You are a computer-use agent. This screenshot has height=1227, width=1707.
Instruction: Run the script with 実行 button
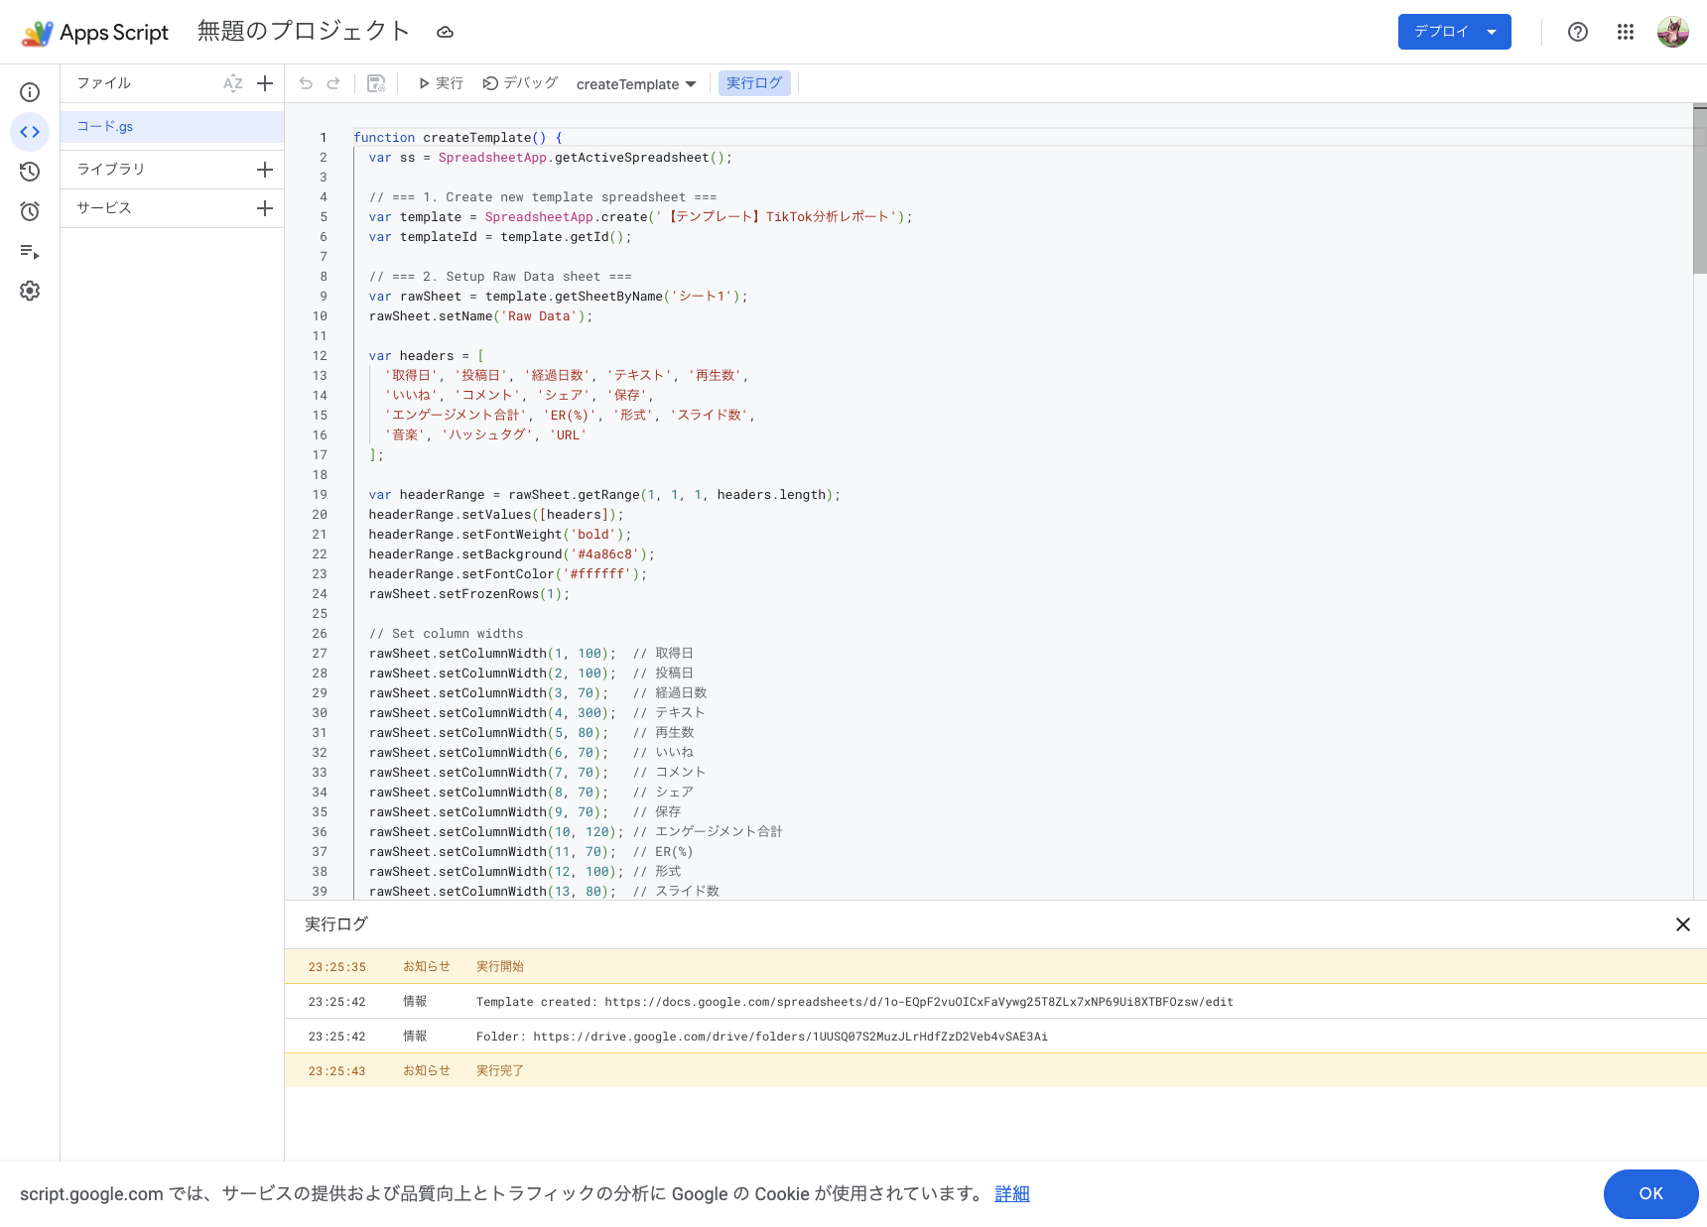pyautogui.click(x=441, y=83)
